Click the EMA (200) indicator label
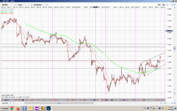The width and height of the screenshot is (177, 111). tap(7, 12)
